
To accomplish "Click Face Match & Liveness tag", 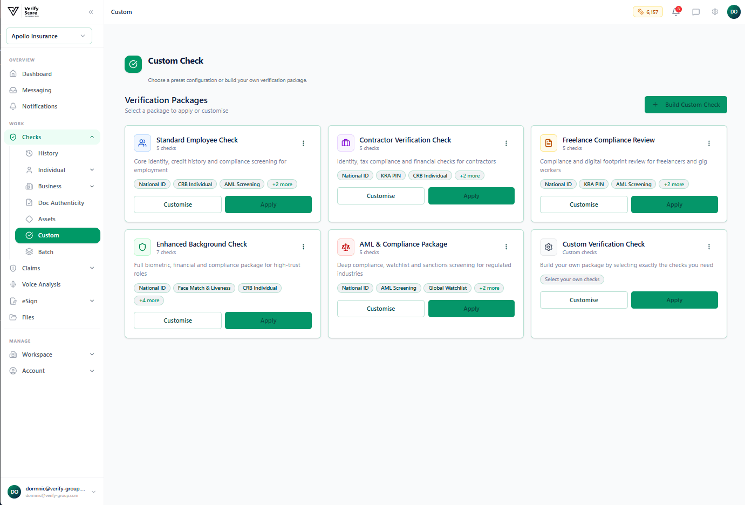I will (204, 288).
